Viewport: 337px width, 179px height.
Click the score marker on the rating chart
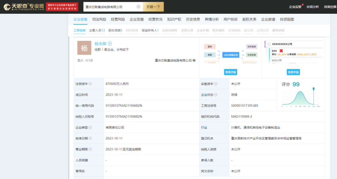(313, 89)
